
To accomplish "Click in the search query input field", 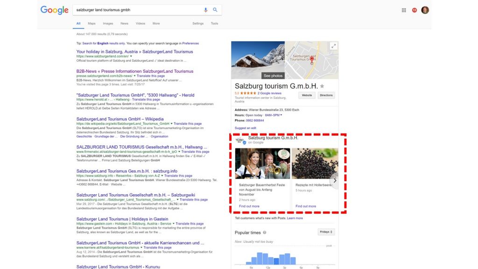I will (x=137, y=10).
